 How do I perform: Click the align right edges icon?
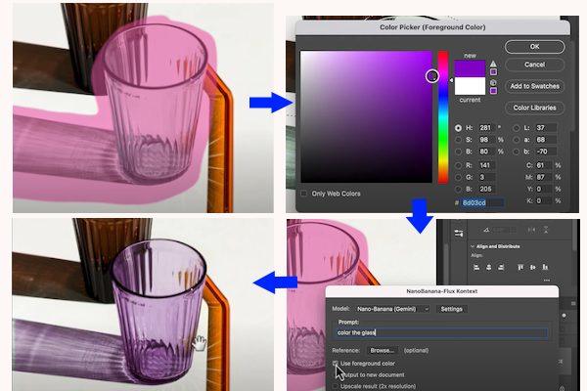click(501, 267)
